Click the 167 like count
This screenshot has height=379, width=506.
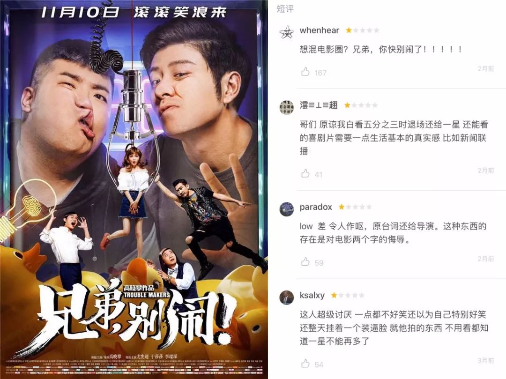click(320, 73)
